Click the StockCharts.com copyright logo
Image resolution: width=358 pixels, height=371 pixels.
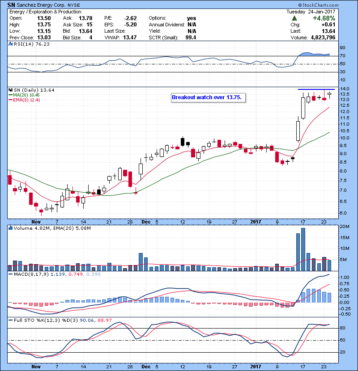tap(318, 5)
